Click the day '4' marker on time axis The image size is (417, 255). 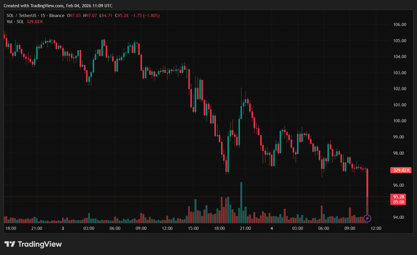pyautogui.click(x=271, y=229)
